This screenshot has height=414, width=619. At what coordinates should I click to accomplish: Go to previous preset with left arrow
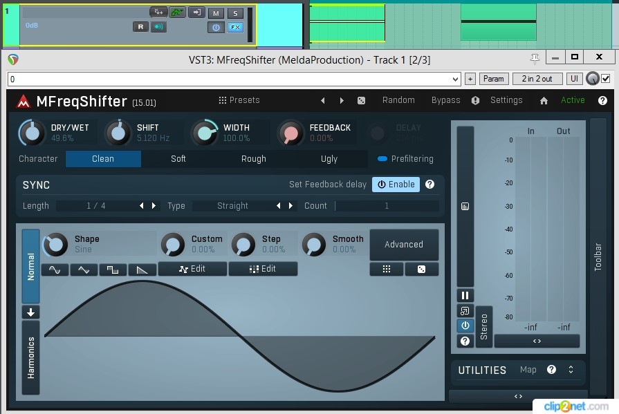point(323,101)
